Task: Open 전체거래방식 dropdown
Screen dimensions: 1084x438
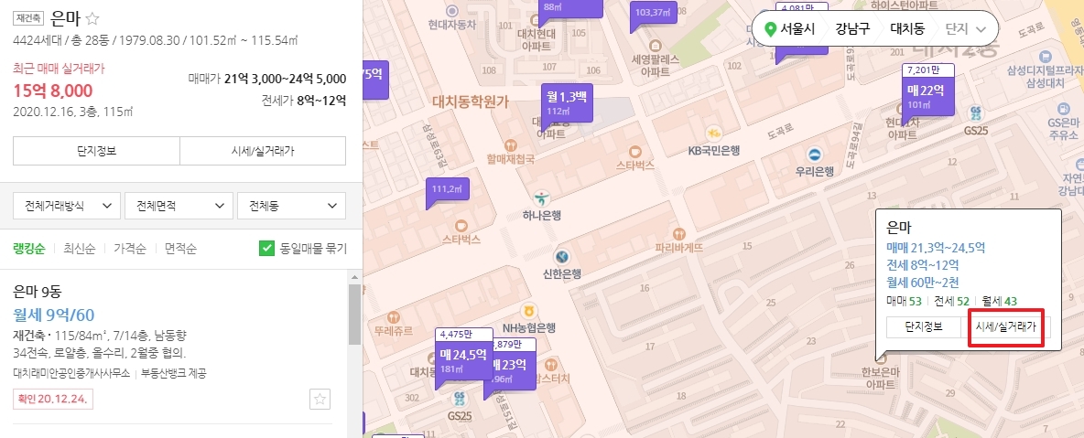Action: (67, 206)
